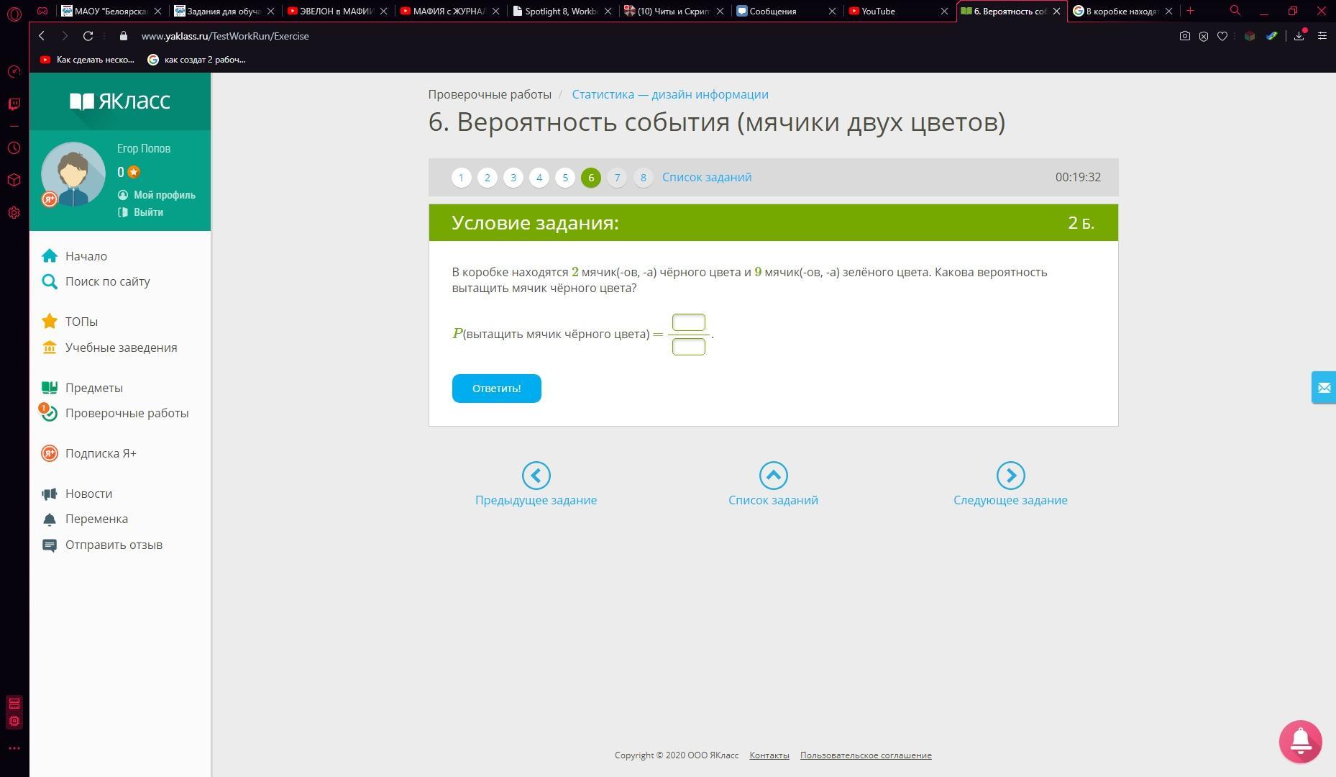Go to task number 1
Image resolution: width=1336 pixels, height=777 pixels.
click(462, 178)
